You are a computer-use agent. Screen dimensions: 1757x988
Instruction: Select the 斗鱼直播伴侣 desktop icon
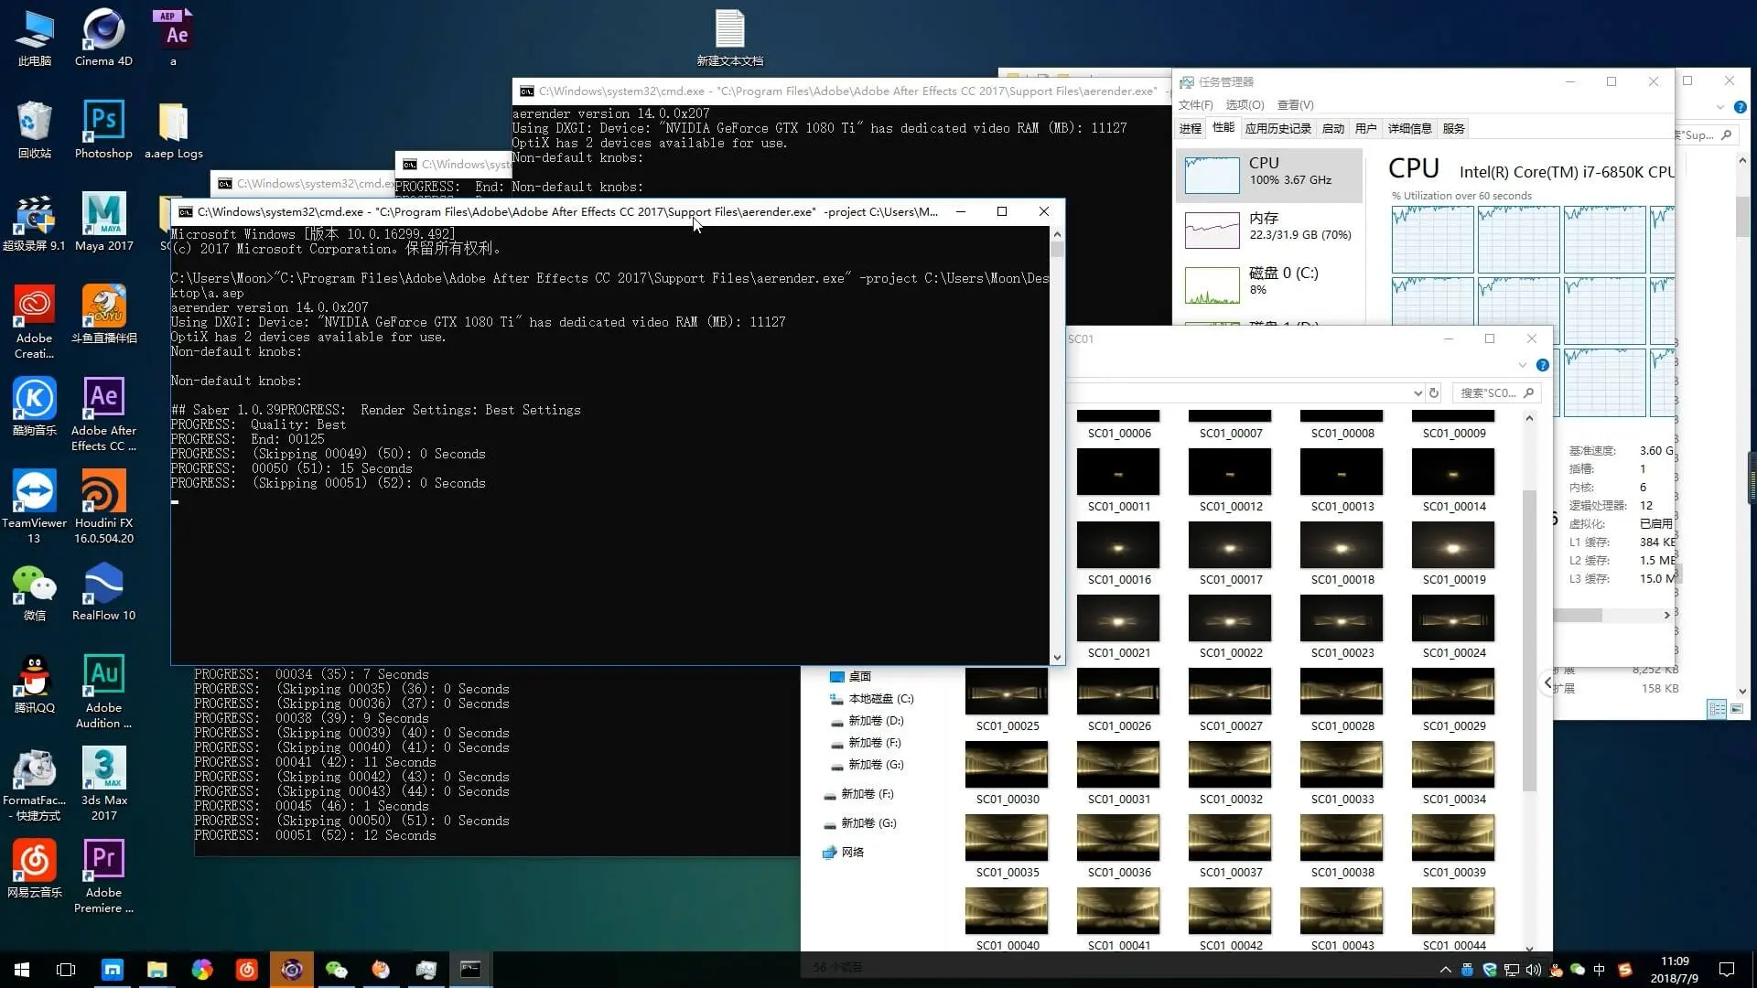point(103,315)
